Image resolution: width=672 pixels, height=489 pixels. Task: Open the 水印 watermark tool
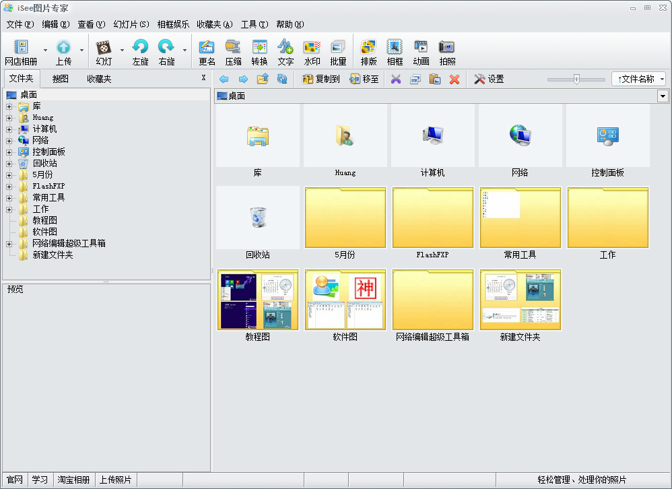312,51
